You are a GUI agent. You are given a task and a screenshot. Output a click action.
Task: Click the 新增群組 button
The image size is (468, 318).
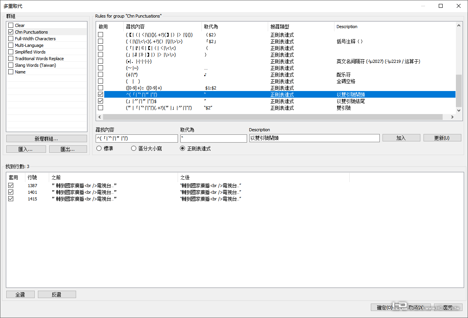[46, 139]
